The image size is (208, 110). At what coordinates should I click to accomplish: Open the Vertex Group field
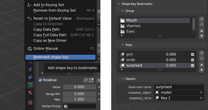(x=79, y=106)
